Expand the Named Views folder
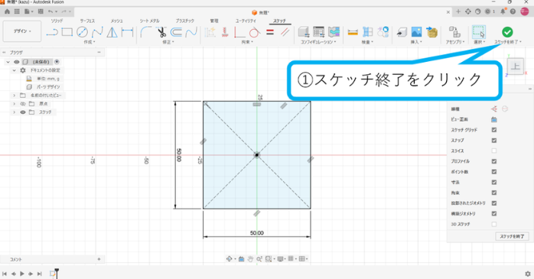 pyautogui.click(x=14, y=96)
